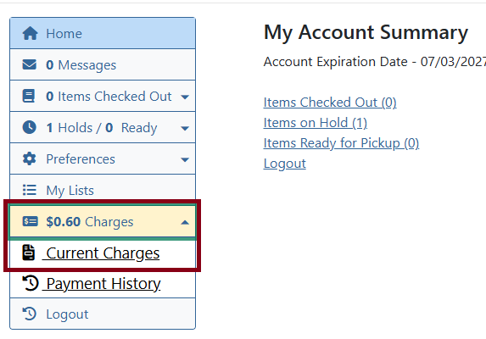This screenshot has height=339, width=486.
Task: Open the Home menu item
Action: point(103,33)
